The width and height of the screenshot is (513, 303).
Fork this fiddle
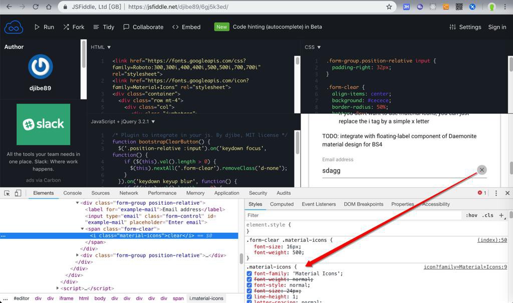coord(74,27)
